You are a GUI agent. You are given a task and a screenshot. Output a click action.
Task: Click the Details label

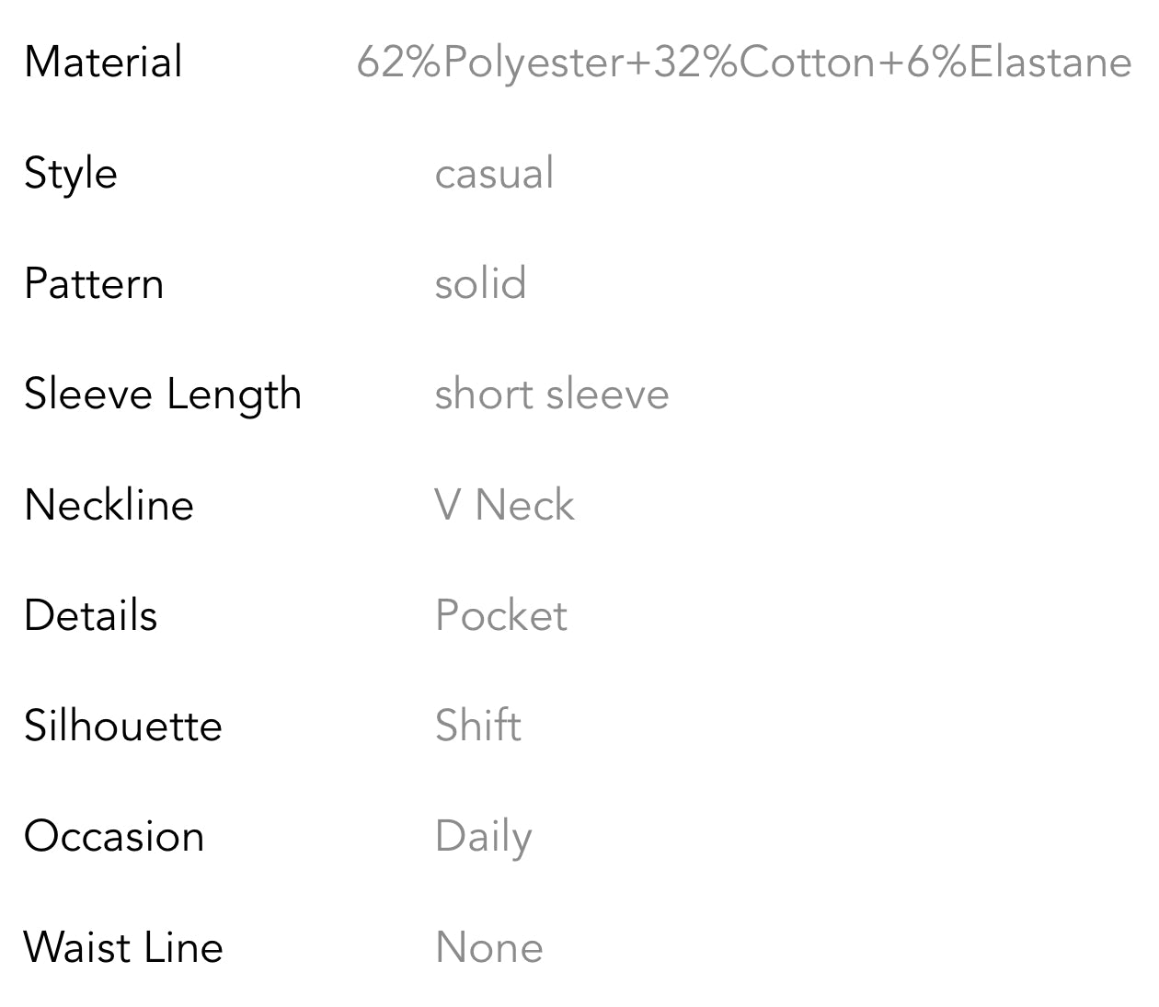point(91,615)
